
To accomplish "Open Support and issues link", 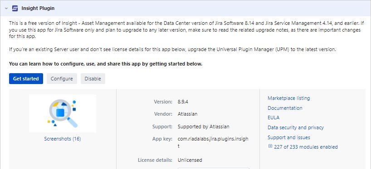I will 288,137.
